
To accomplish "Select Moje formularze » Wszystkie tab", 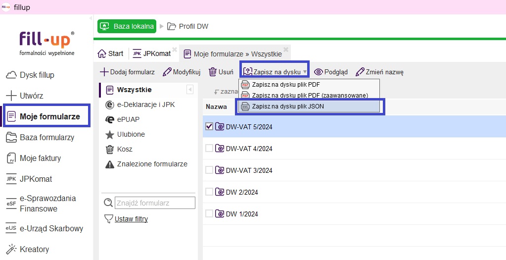I will (232, 54).
